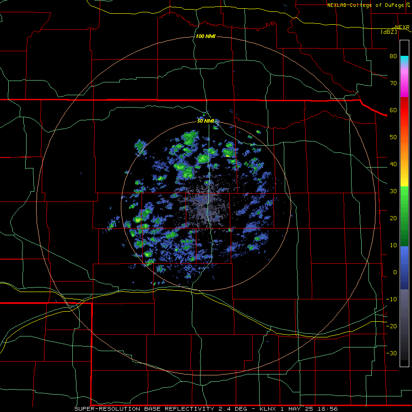Click the 30 value on the color scale
The width and height of the screenshot is (412, 412).
pos(393,191)
